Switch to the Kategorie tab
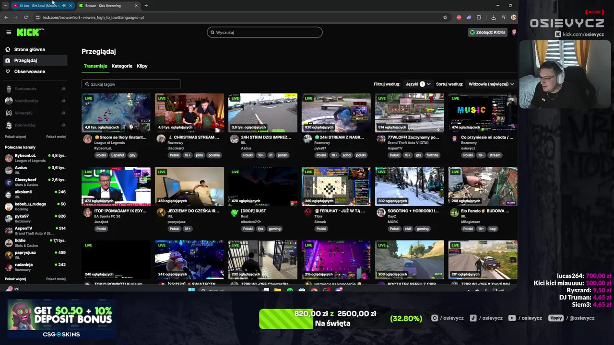 [x=122, y=66]
